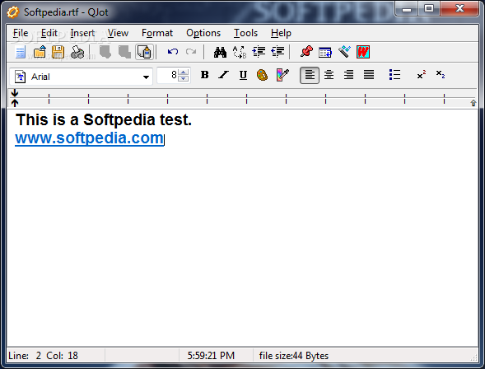Expand the Arial font dropdown arrow

pyautogui.click(x=146, y=77)
